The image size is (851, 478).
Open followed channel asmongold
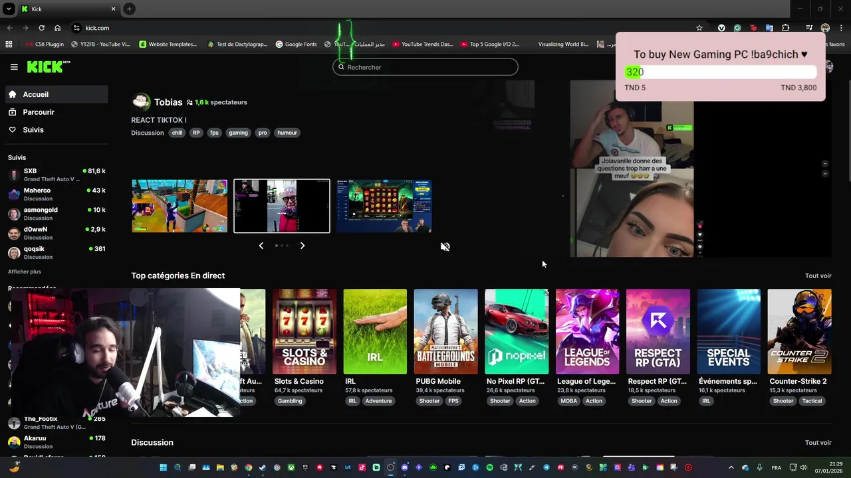click(x=57, y=213)
